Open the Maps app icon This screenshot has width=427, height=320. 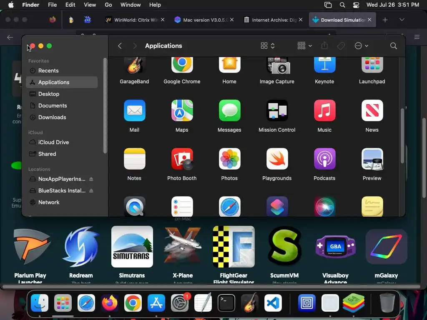pos(182,110)
